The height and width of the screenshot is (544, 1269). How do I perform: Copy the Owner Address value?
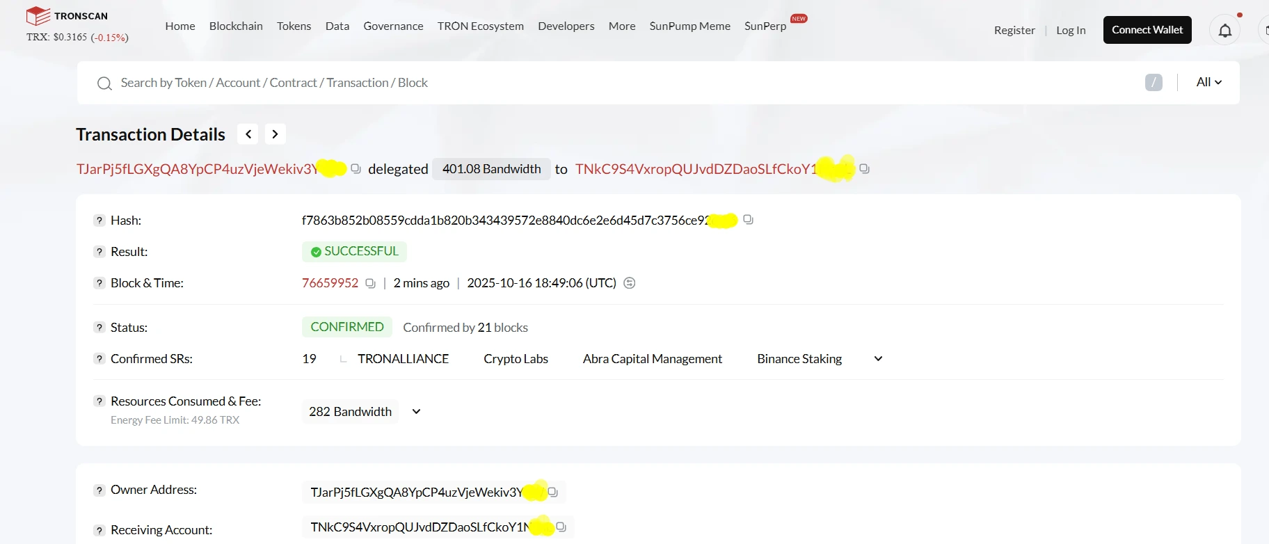[553, 492]
